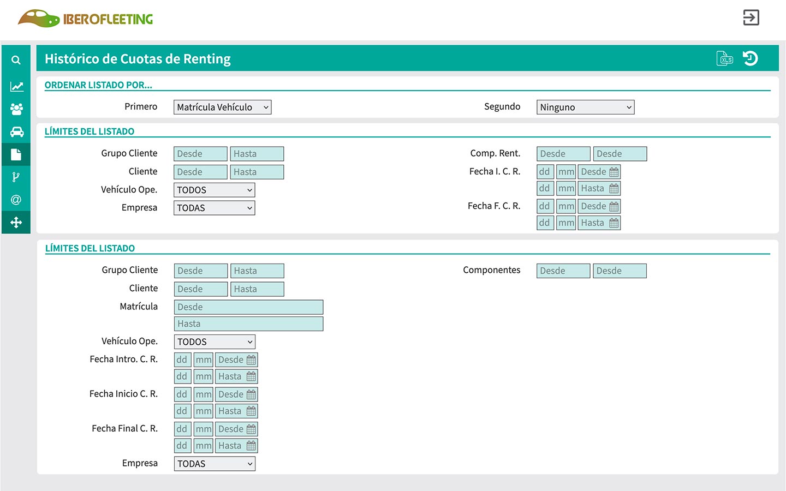
Task: Click the first Componentes Desde field
Action: click(x=563, y=271)
